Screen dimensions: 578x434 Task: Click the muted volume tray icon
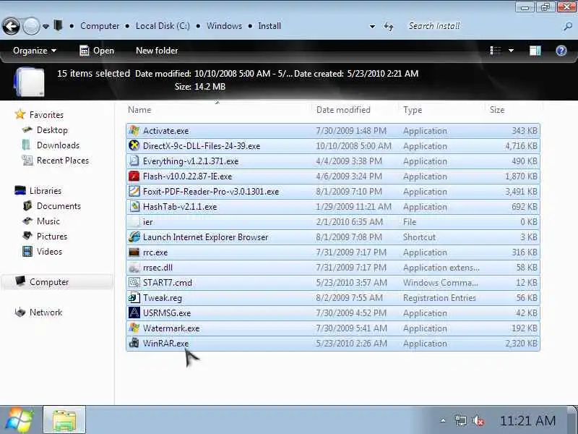pos(478,421)
